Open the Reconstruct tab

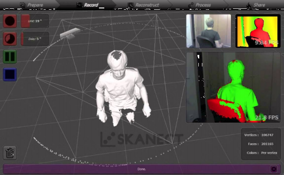click(x=143, y=5)
